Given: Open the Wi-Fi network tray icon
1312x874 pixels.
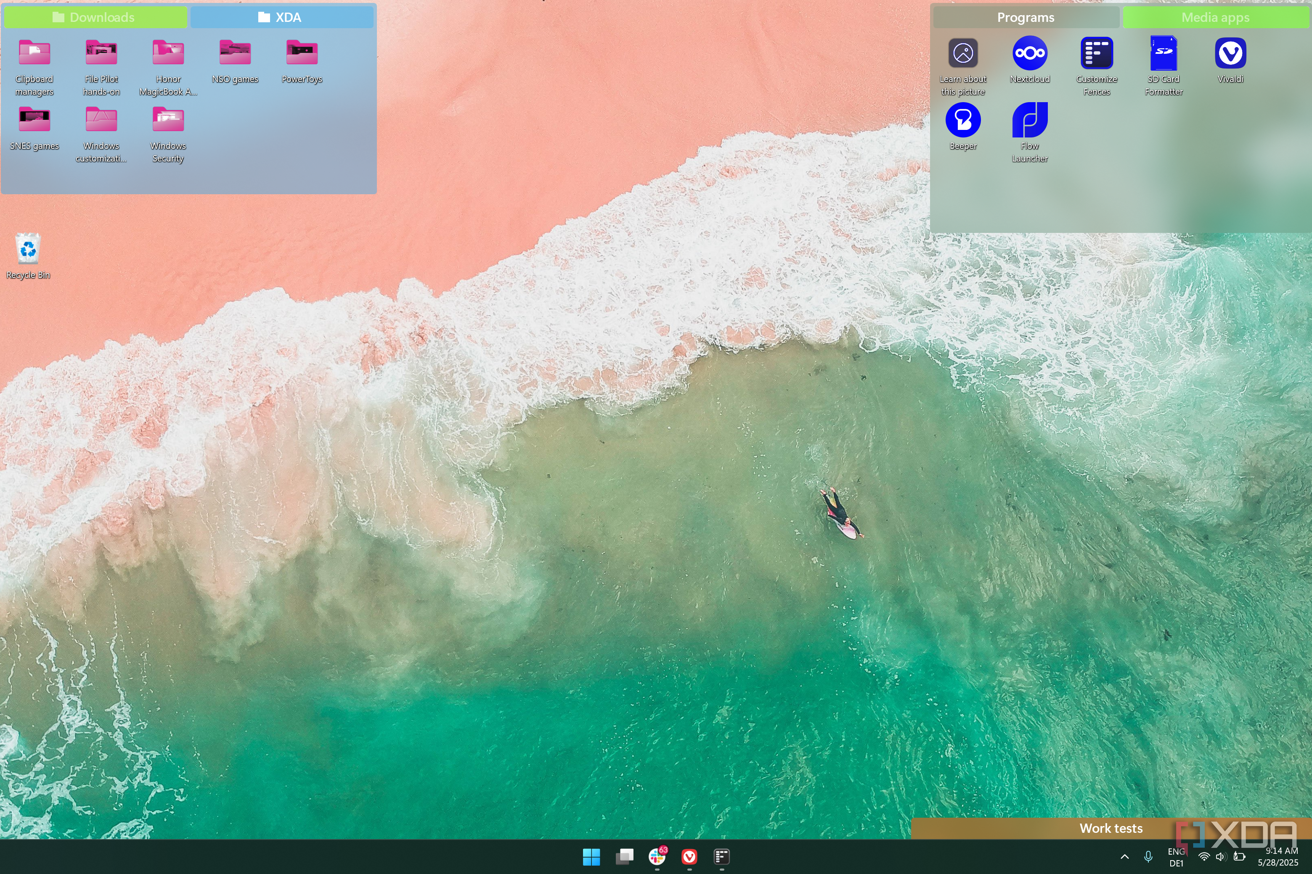Looking at the screenshot, I should click(1204, 857).
